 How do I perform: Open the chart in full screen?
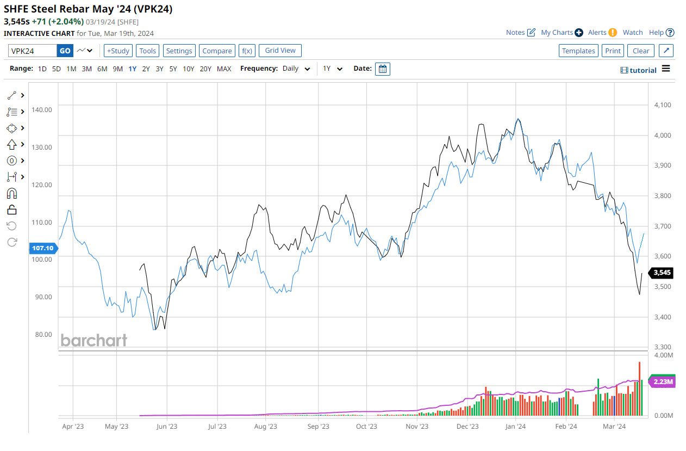click(x=666, y=51)
